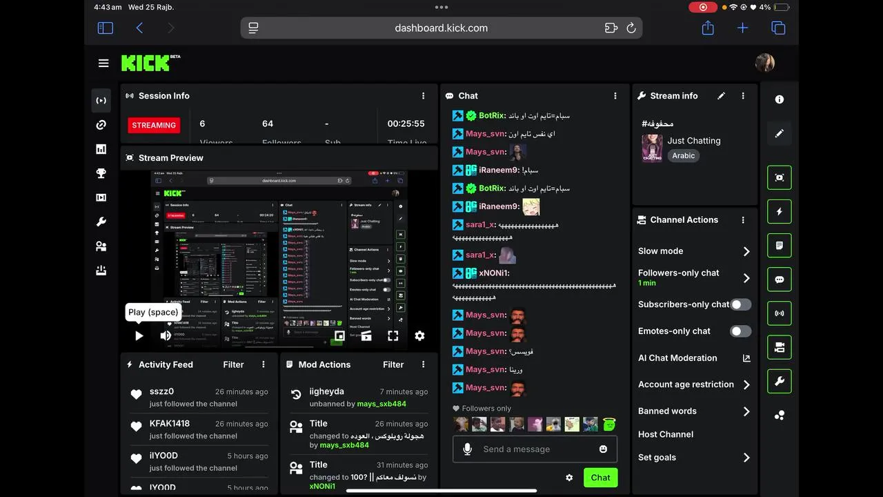Switch stream preview to theatre mode

[366, 336]
